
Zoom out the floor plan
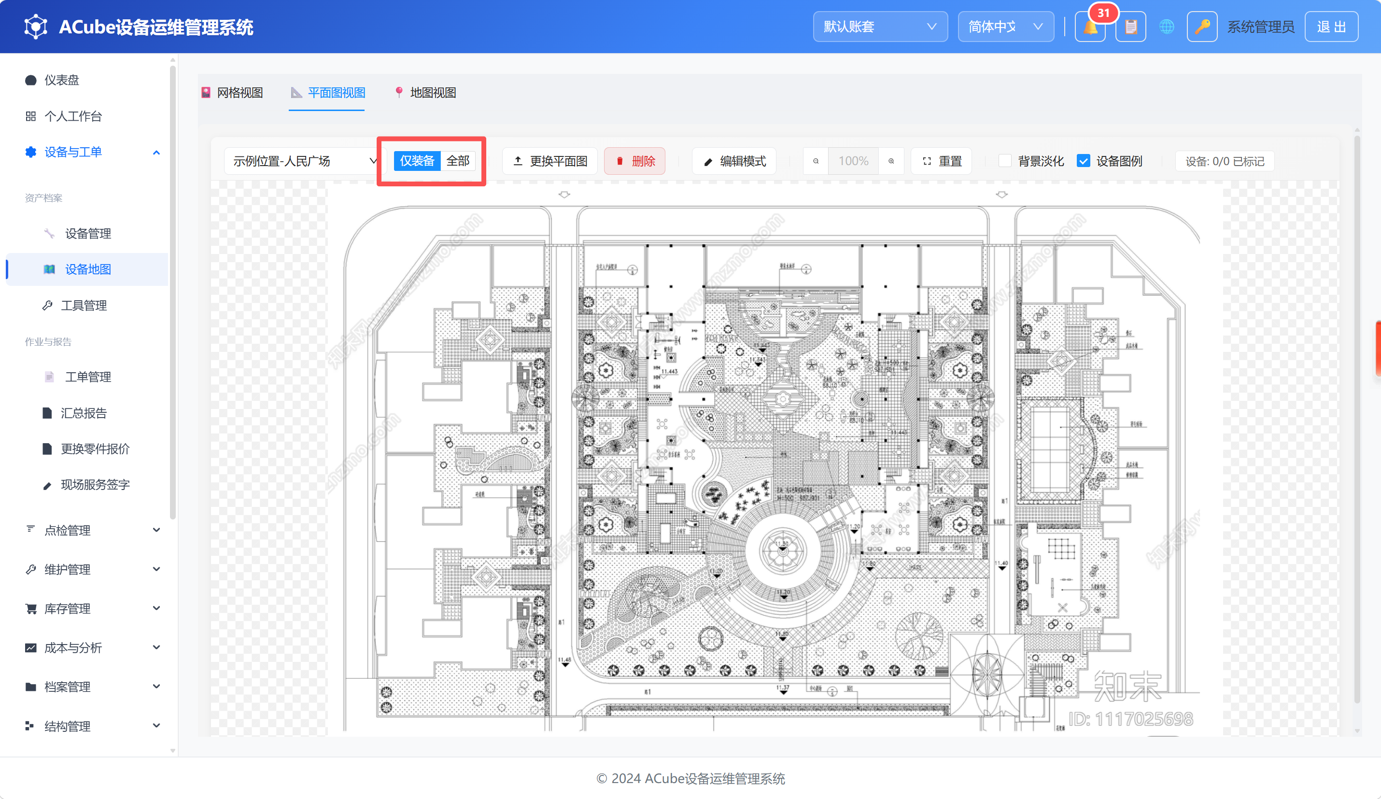tap(816, 161)
